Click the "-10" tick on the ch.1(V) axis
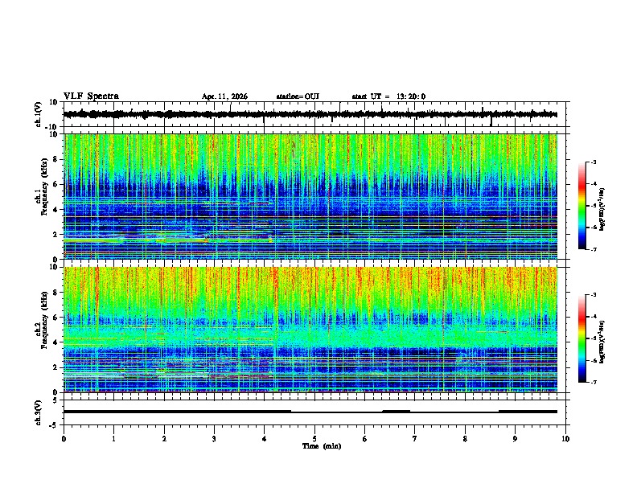 (x=52, y=127)
